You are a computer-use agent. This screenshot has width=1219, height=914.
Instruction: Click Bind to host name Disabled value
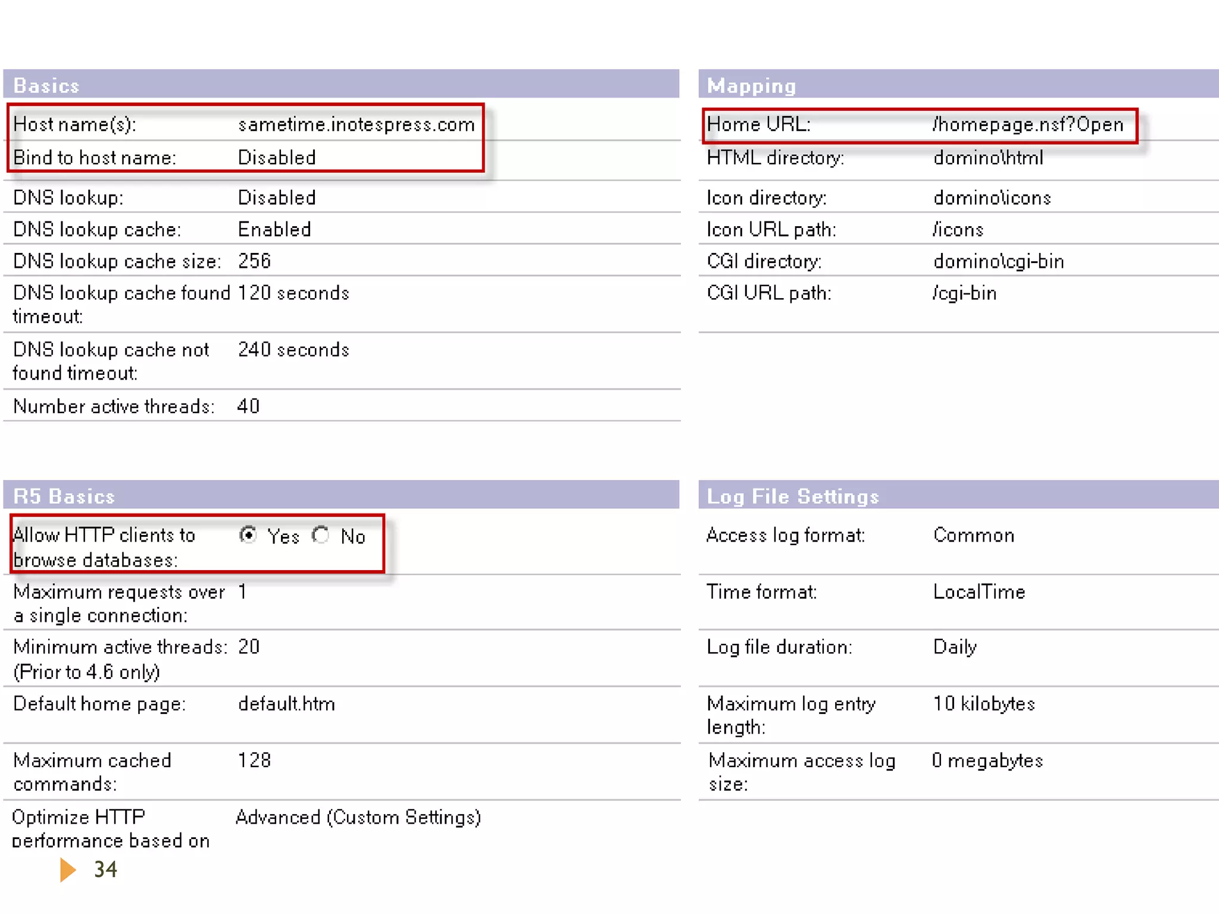(x=277, y=158)
